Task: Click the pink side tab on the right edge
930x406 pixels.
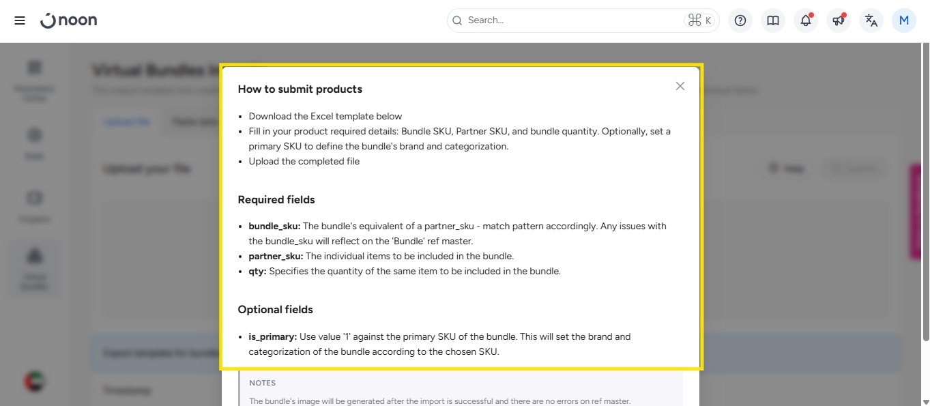Action: 915,212
